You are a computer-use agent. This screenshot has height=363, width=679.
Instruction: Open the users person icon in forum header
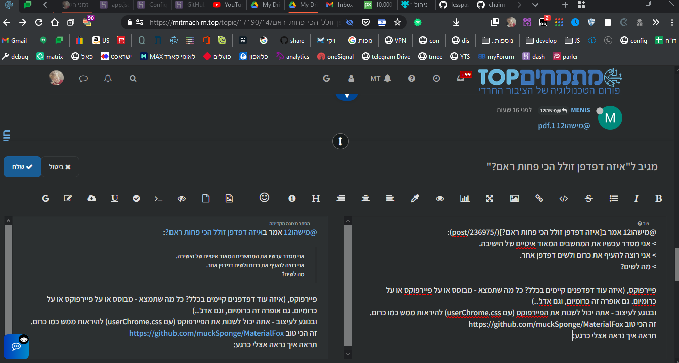click(x=351, y=79)
